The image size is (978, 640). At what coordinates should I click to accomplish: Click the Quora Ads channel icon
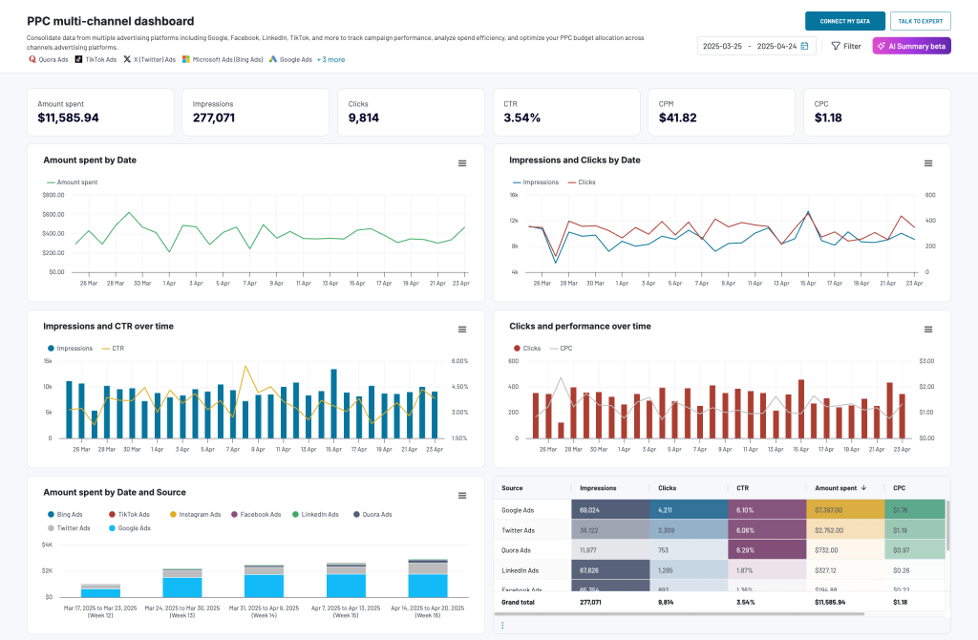tap(32, 59)
